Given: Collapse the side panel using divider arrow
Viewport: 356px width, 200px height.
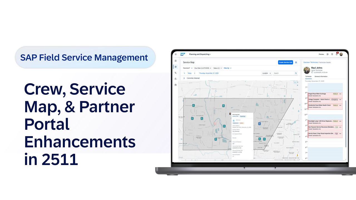Looking at the screenshot, I should (301, 110).
